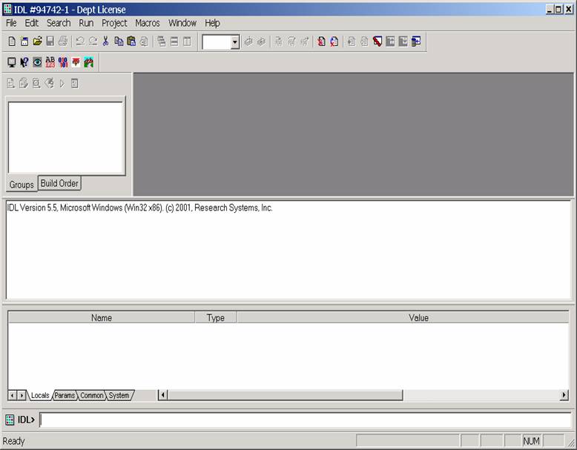Click the Value column header
577x450 pixels.
click(403, 317)
